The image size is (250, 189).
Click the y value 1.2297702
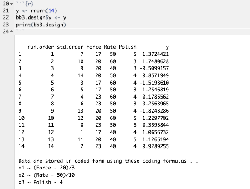[x=155, y=118]
